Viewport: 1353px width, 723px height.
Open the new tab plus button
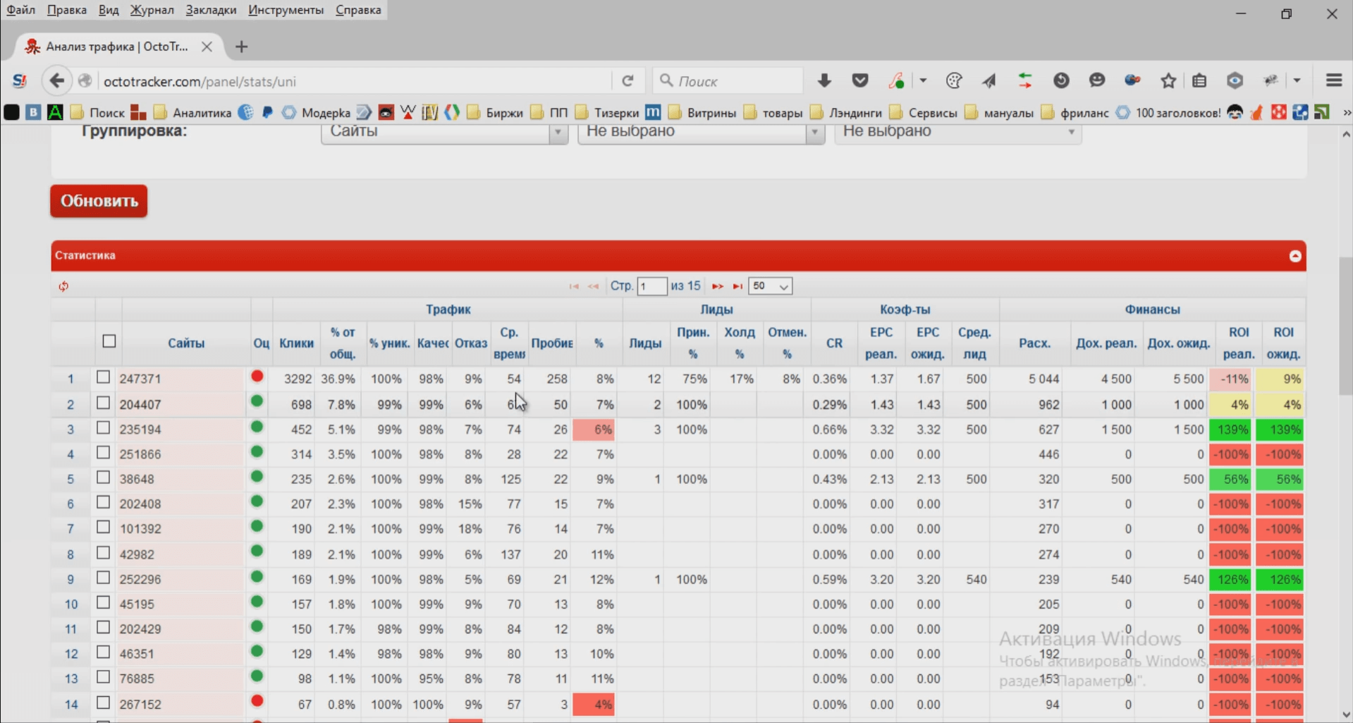pos(242,47)
